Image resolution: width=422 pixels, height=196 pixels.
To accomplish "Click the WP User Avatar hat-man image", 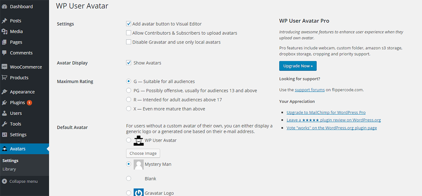I will pyautogui.click(x=138, y=140).
